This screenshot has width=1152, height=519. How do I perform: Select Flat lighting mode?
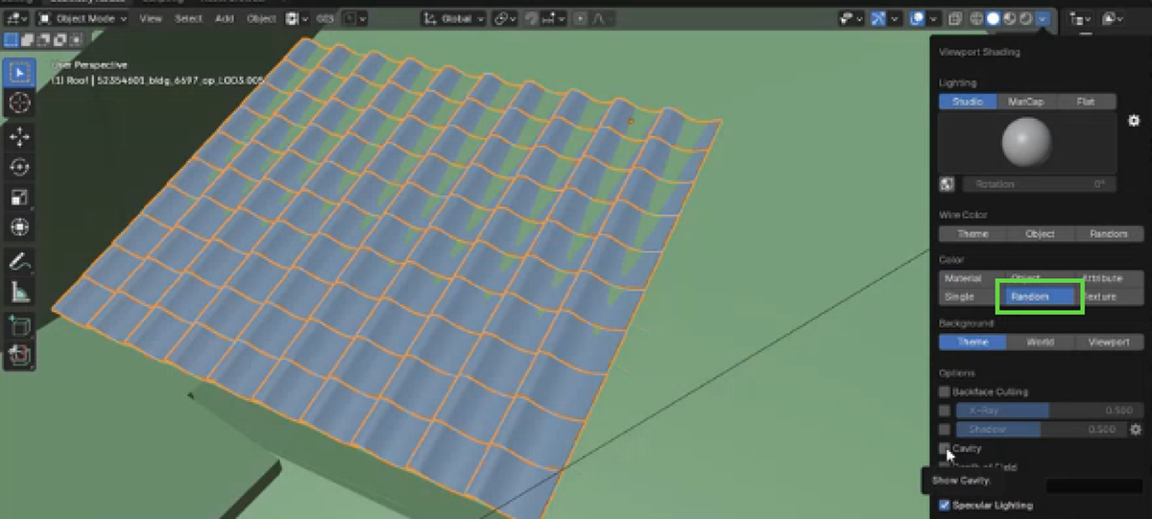tap(1086, 102)
